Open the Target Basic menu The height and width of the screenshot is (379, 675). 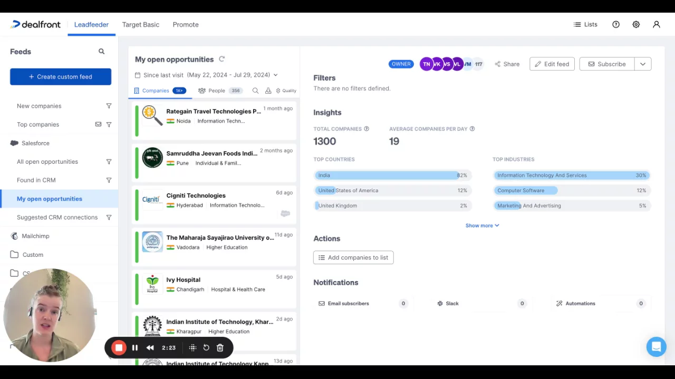pos(140,25)
